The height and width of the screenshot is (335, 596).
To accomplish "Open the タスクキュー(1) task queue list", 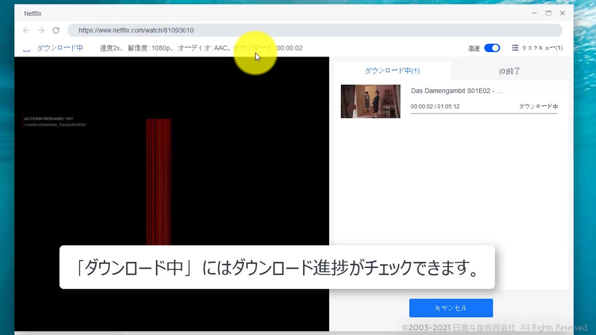I will point(537,48).
